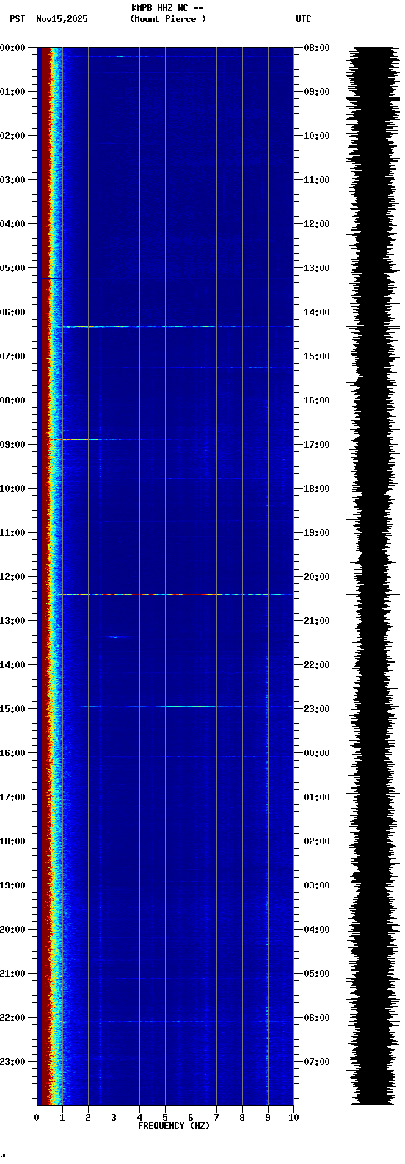Click the 00:00 PST time label

(x=12, y=48)
